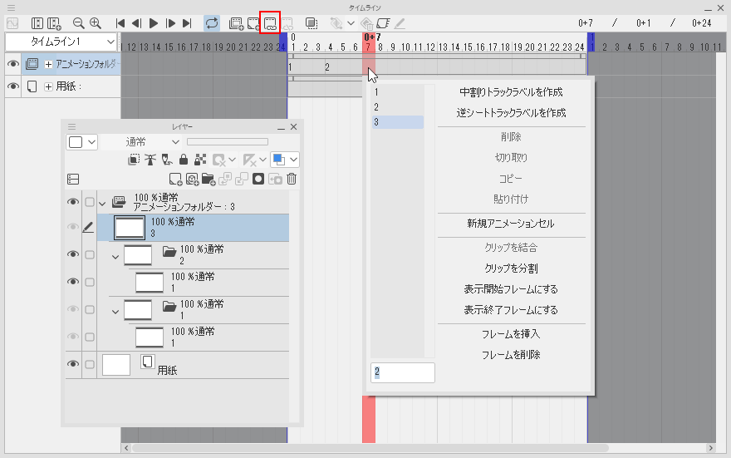Select cel 1 in the popup list
The image size is (731, 458).
[x=397, y=92]
